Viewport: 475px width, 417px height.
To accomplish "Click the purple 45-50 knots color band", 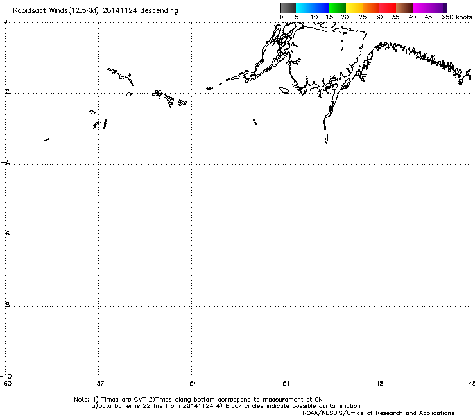I will (x=438, y=8).
